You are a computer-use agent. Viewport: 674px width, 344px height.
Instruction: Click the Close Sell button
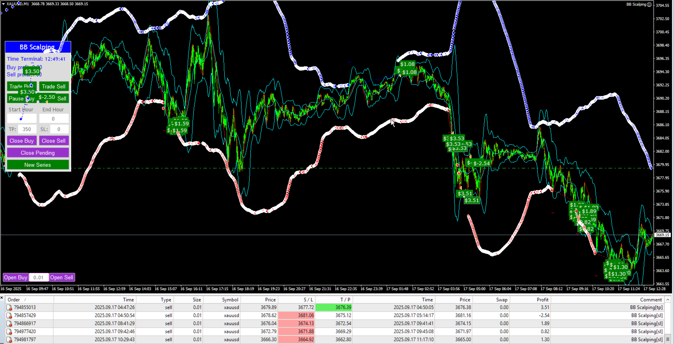tap(54, 141)
